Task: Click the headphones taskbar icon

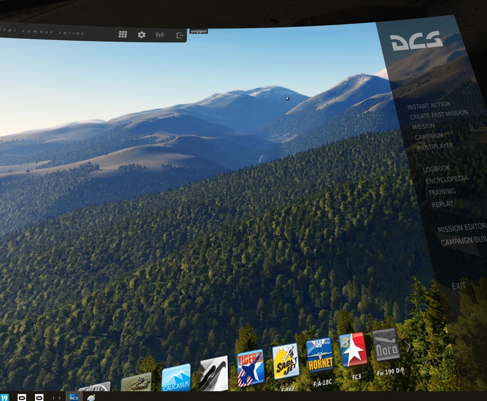Action: click(56, 398)
